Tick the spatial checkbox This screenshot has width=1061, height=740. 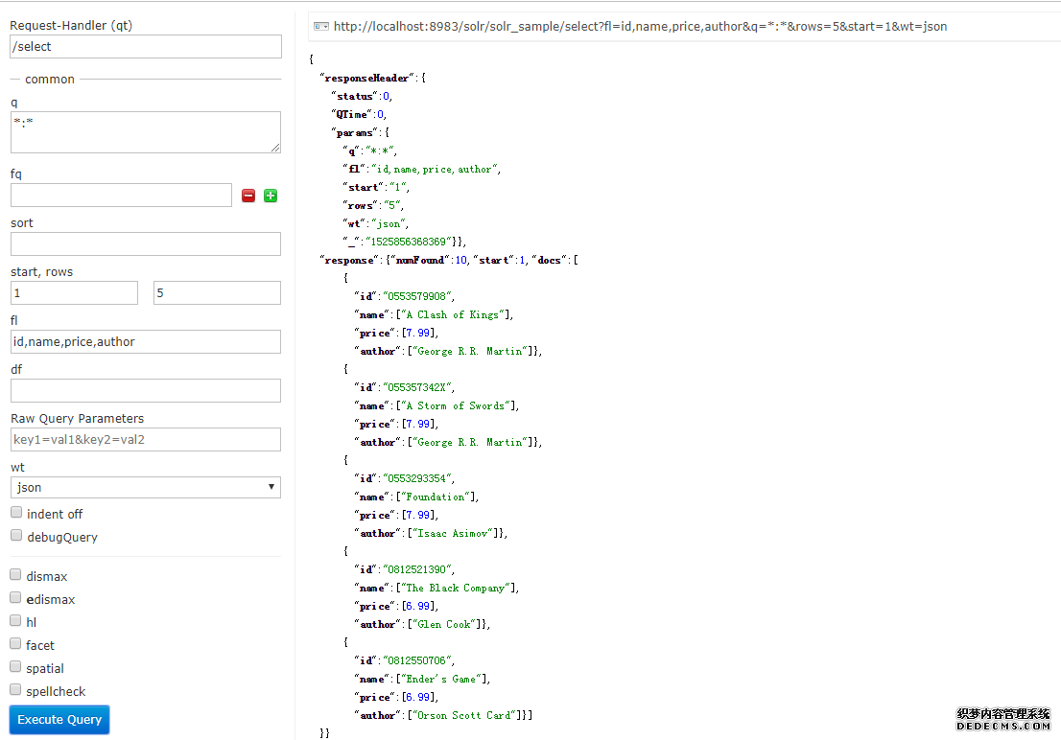coord(16,667)
